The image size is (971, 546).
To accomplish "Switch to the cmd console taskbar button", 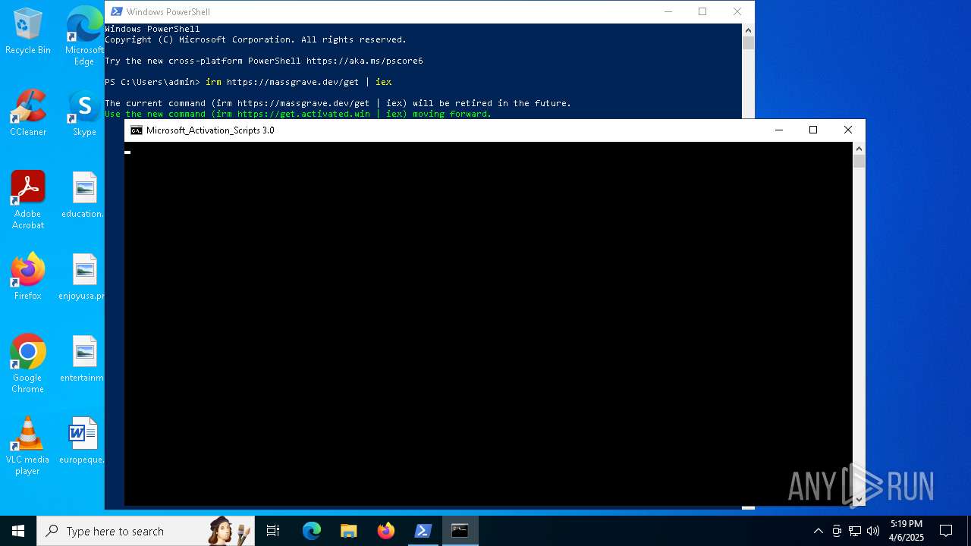I will point(460,531).
